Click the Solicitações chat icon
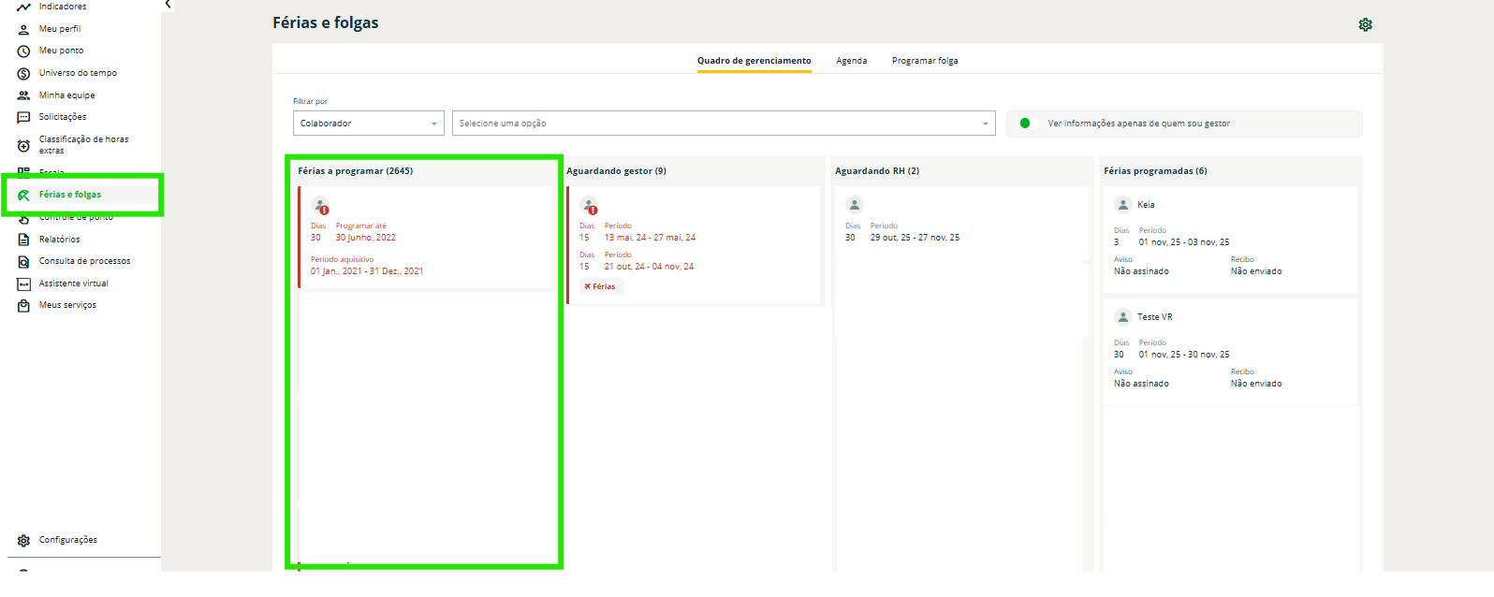The image size is (1494, 597). [x=23, y=117]
